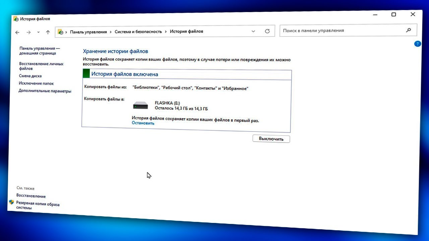Open Резервная копия образа системы link
The width and height of the screenshot is (429, 241).
tap(38, 206)
